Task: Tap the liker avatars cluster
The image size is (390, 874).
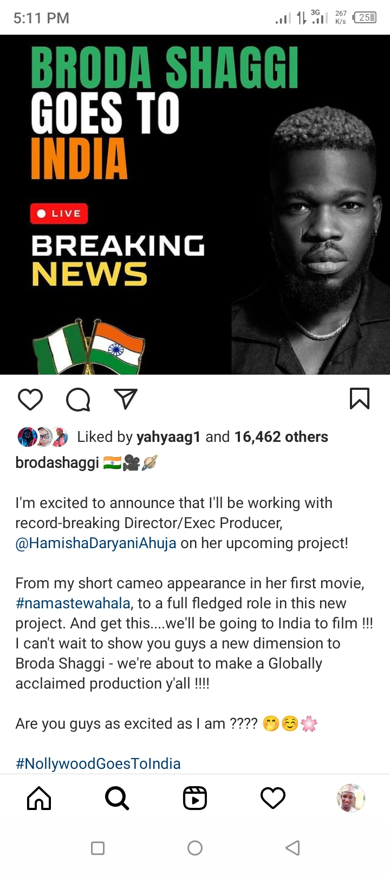Action: 43,437
